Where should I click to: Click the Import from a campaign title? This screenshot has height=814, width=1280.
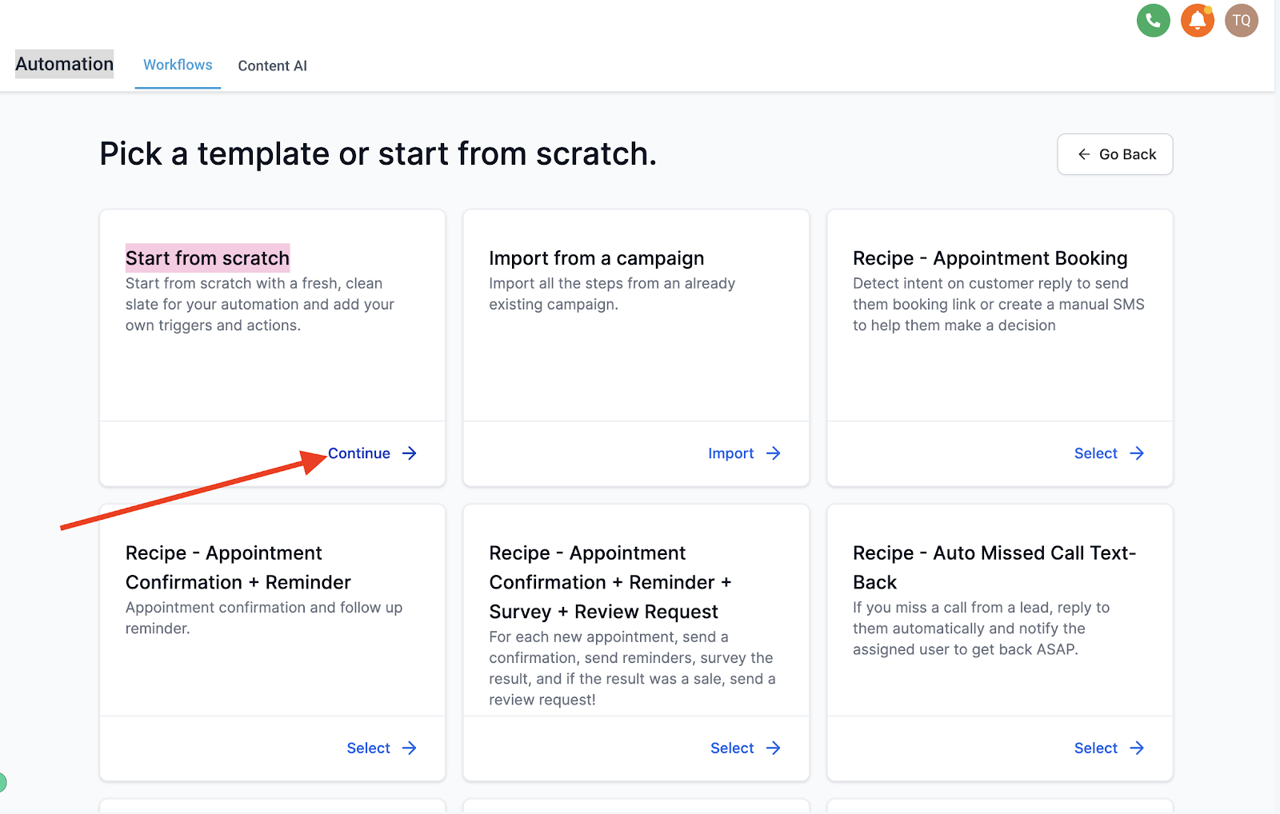(x=597, y=258)
